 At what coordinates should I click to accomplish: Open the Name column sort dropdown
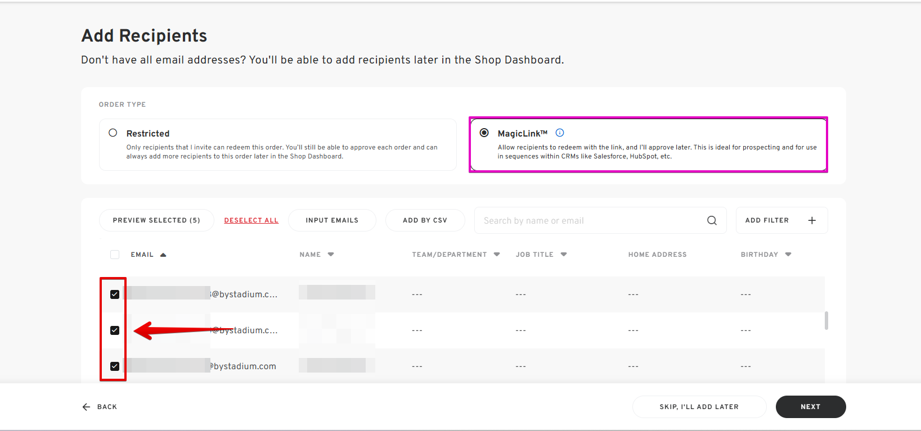pos(331,255)
